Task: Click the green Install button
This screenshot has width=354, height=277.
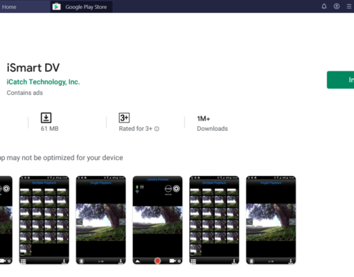Action: tap(340, 80)
